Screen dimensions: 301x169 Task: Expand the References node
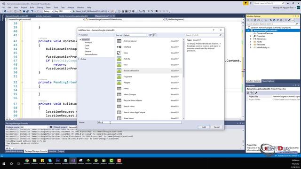tap(251, 39)
